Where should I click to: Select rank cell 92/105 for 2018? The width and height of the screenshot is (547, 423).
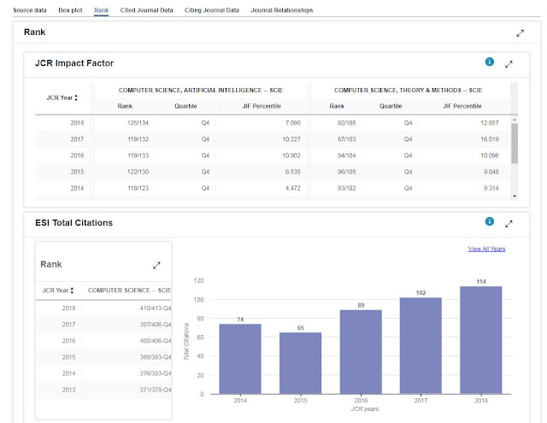346,123
